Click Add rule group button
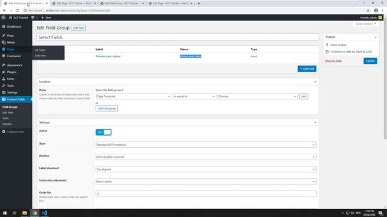This screenshot has height=217, width=387. point(106,108)
